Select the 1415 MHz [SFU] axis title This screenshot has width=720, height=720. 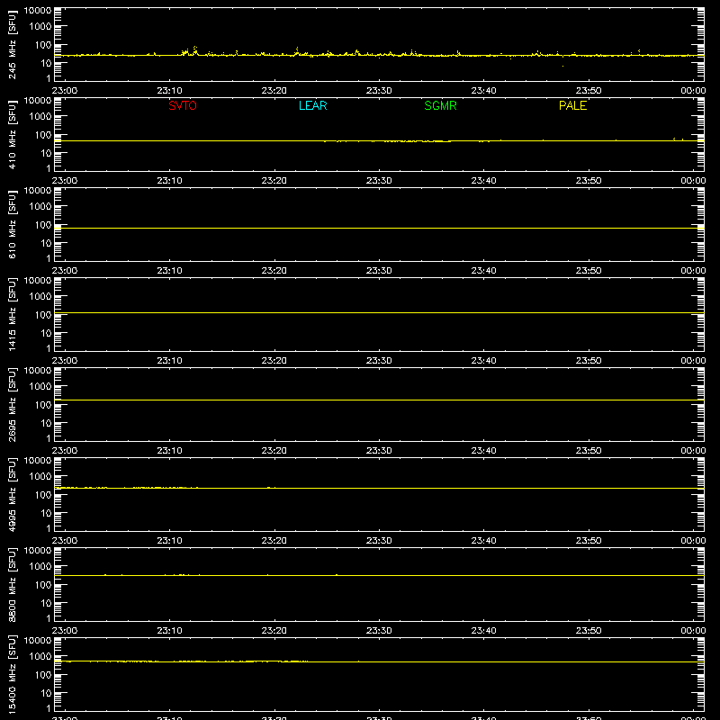(x=12, y=314)
